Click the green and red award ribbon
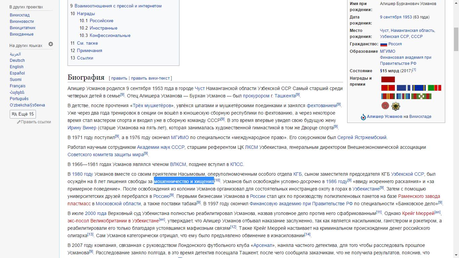The height and width of the screenshot is (258, 459). point(434,88)
